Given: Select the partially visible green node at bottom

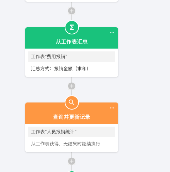Looking at the screenshot, I should click(72, 172).
